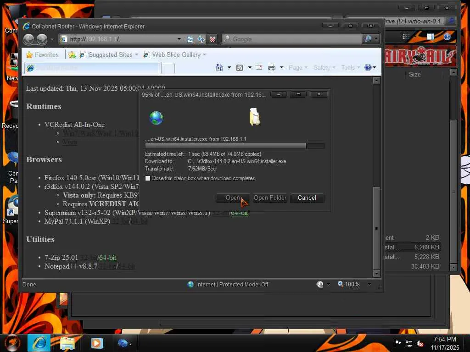Open the search provider dropdown arrow

pyautogui.click(x=376, y=39)
